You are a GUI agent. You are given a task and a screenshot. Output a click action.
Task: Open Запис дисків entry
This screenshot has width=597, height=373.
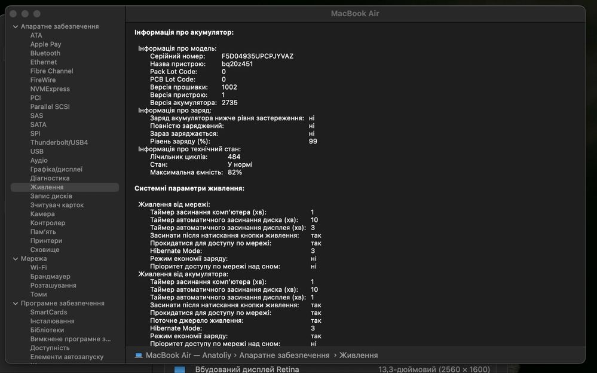click(x=51, y=196)
